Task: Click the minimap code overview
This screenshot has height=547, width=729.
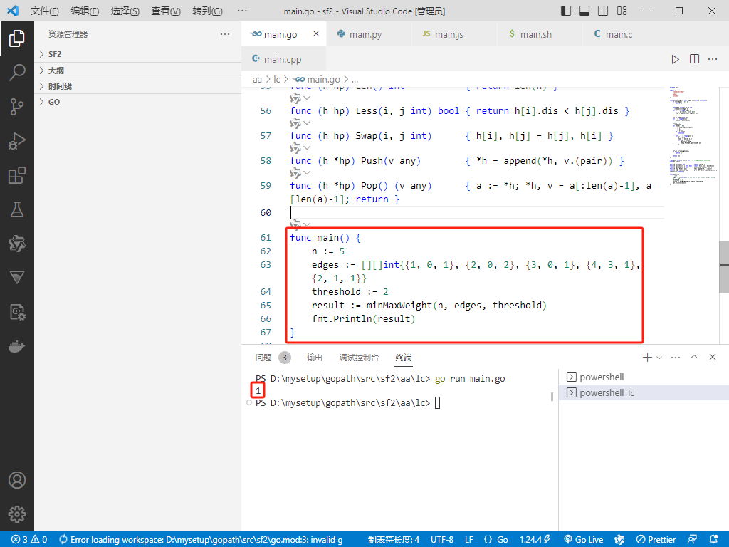Action: click(x=693, y=135)
